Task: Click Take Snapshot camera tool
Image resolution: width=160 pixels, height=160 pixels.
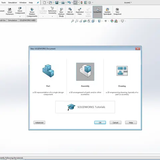Action: (117, 11)
